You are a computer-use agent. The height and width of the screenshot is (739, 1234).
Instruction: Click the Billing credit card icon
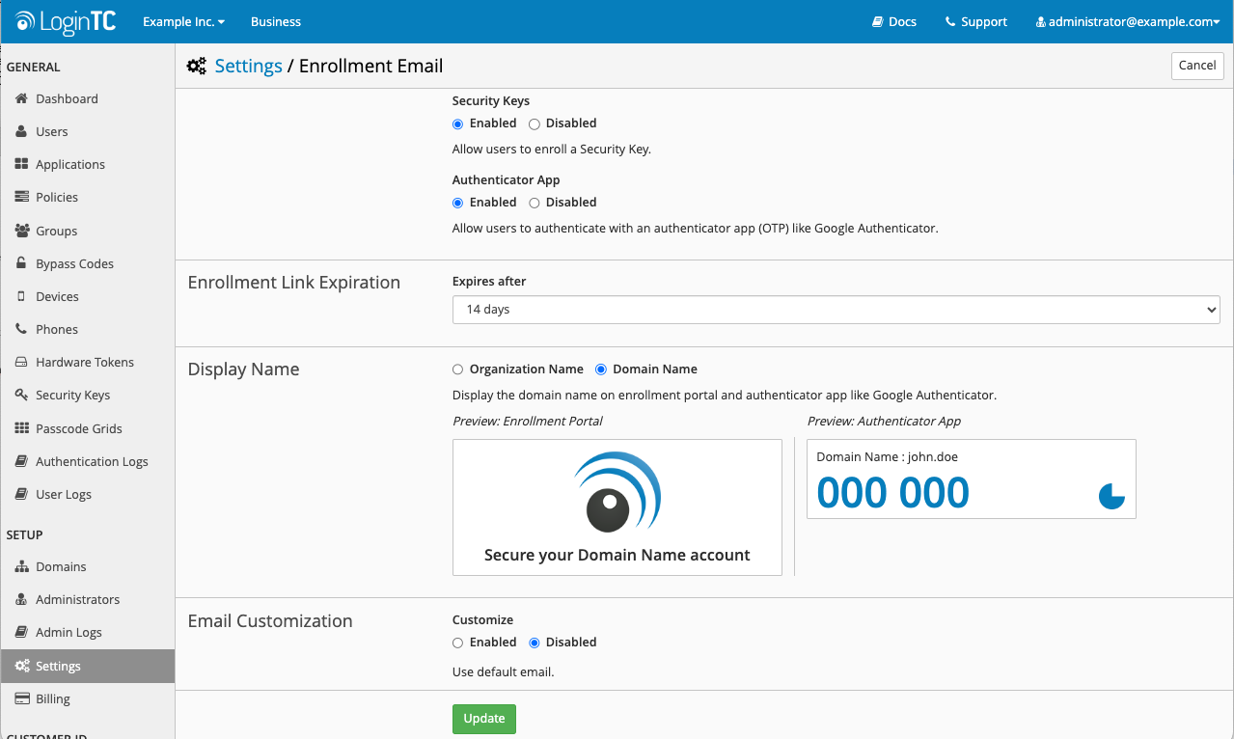pyautogui.click(x=21, y=698)
